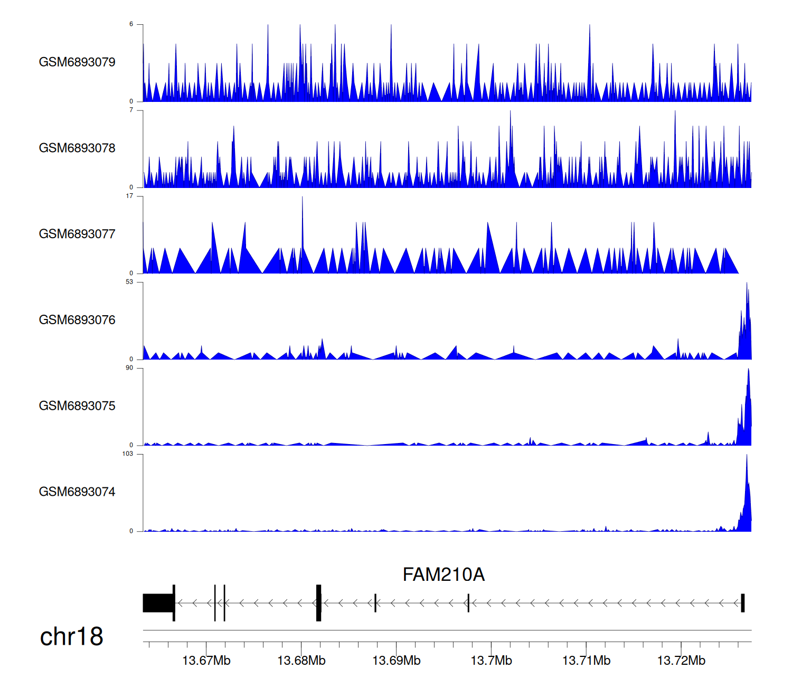The width and height of the screenshot is (792, 697).
Task: Click the 13.67Mb axis position label
Action: click(x=206, y=661)
